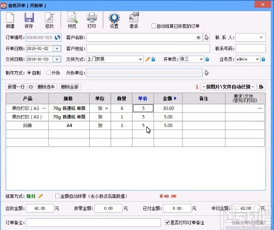The width and height of the screenshot is (274, 230).
Task: Open the 开单日期 date dropdown
Action: tap(57, 48)
